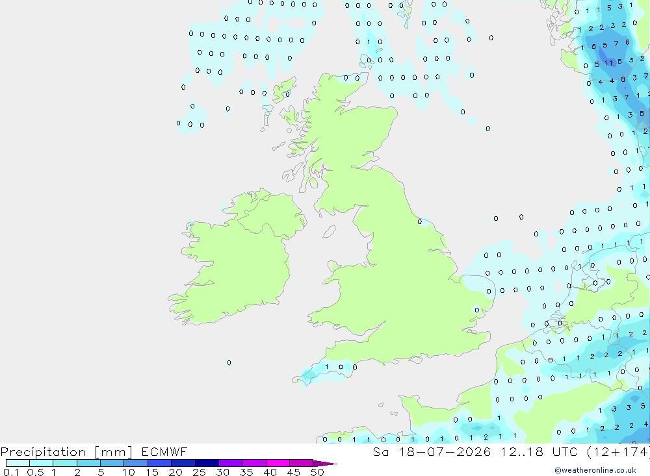Click the '12..18 UTC' time range text
The width and height of the screenshot is (650, 476).
coord(539,451)
